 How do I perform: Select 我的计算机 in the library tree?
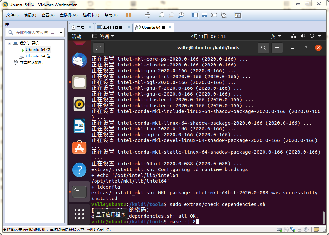tap(29, 43)
